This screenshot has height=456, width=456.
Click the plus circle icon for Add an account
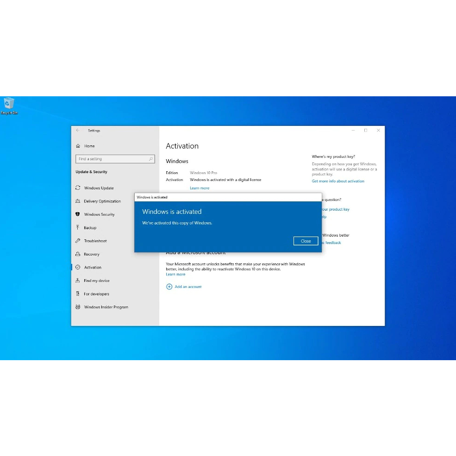click(169, 287)
